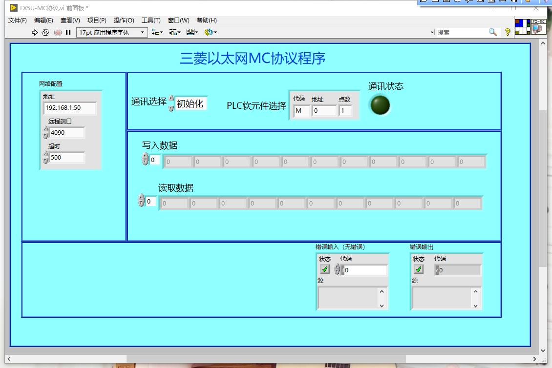Image resolution: width=552 pixels, height=368 pixels.
Task: Click the IP address field 192.168.1.50
Action: pyautogui.click(x=70, y=108)
